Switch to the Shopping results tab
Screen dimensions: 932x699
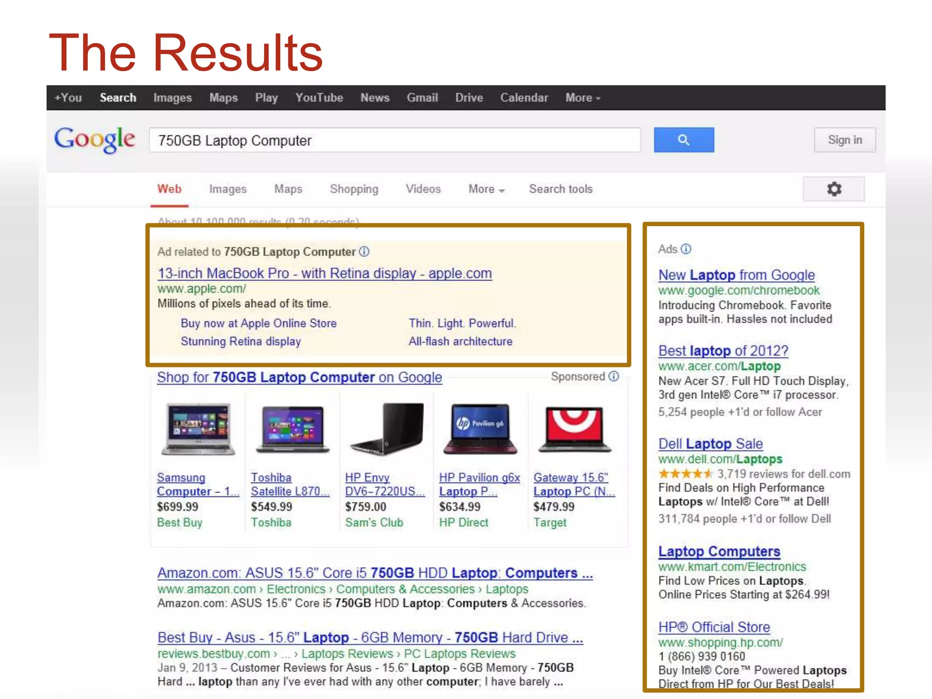pyautogui.click(x=354, y=189)
